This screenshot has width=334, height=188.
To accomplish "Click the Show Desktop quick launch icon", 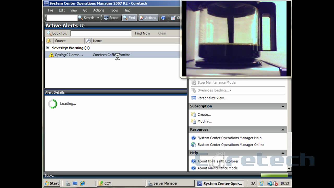I will 75,183.
